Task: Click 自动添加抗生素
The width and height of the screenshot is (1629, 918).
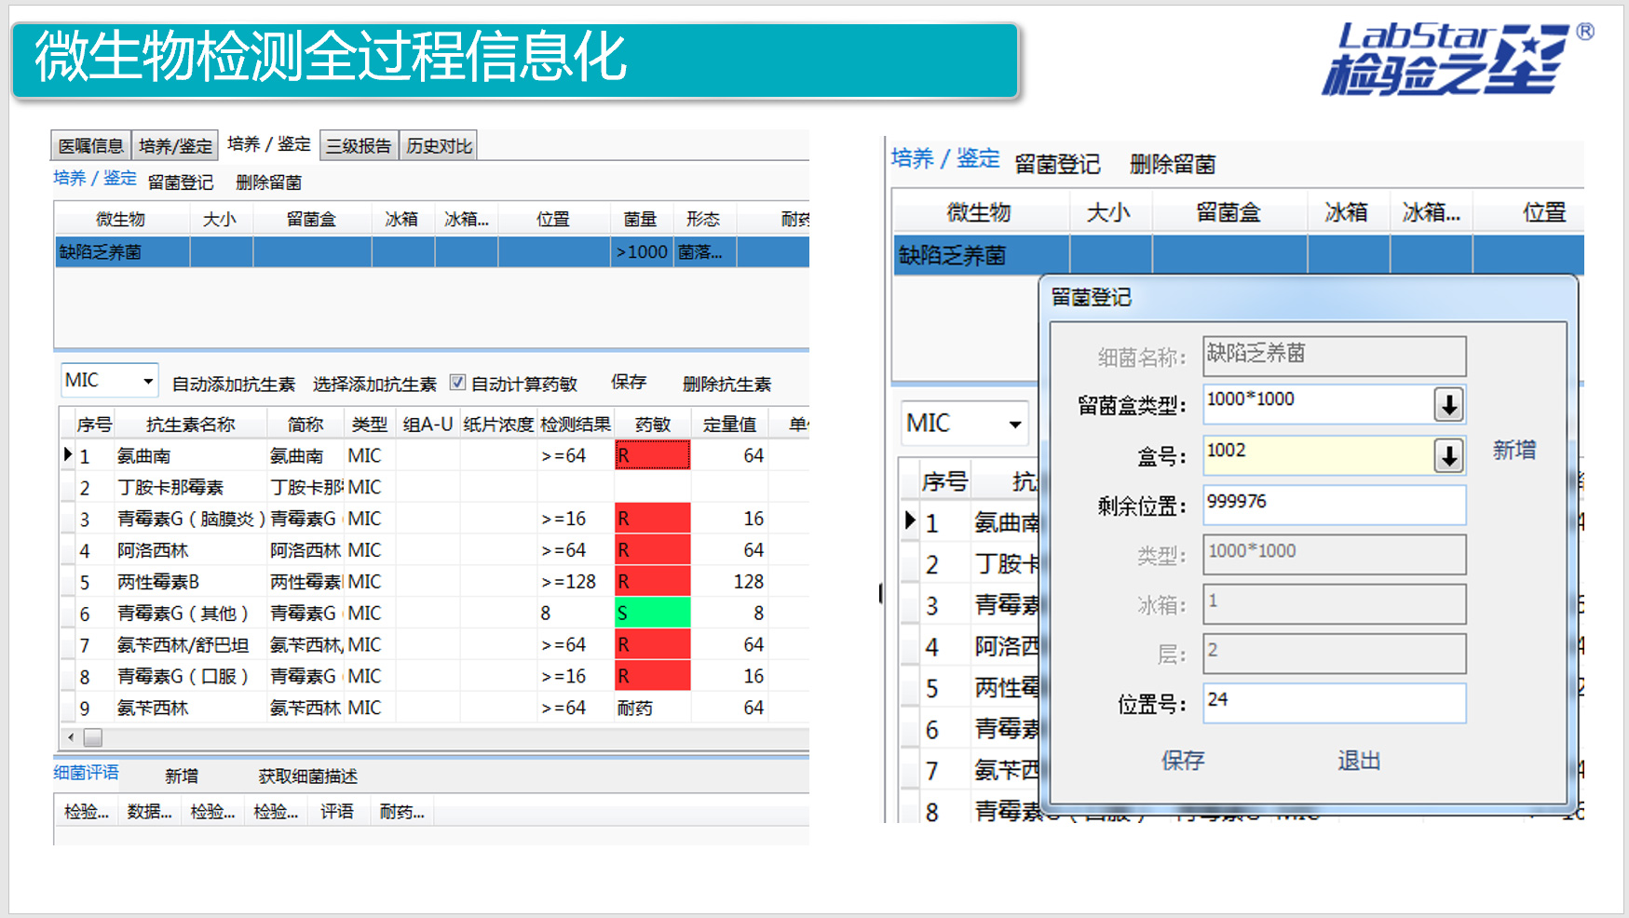Action: (x=233, y=384)
